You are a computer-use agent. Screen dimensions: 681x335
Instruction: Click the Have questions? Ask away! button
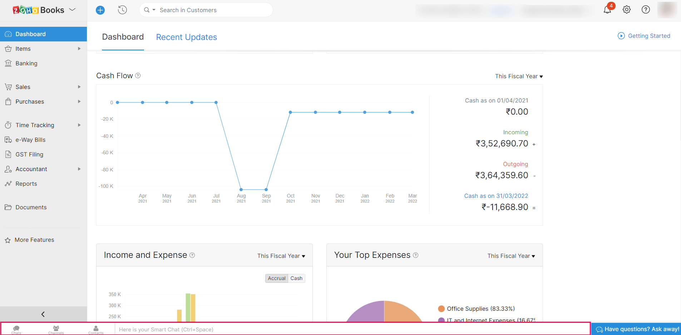(637, 329)
